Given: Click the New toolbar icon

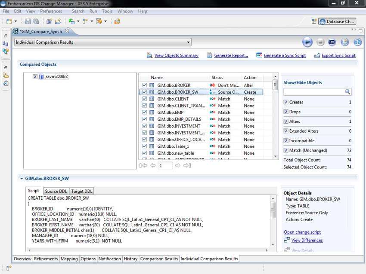Looking at the screenshot, I should click(9, 21).
